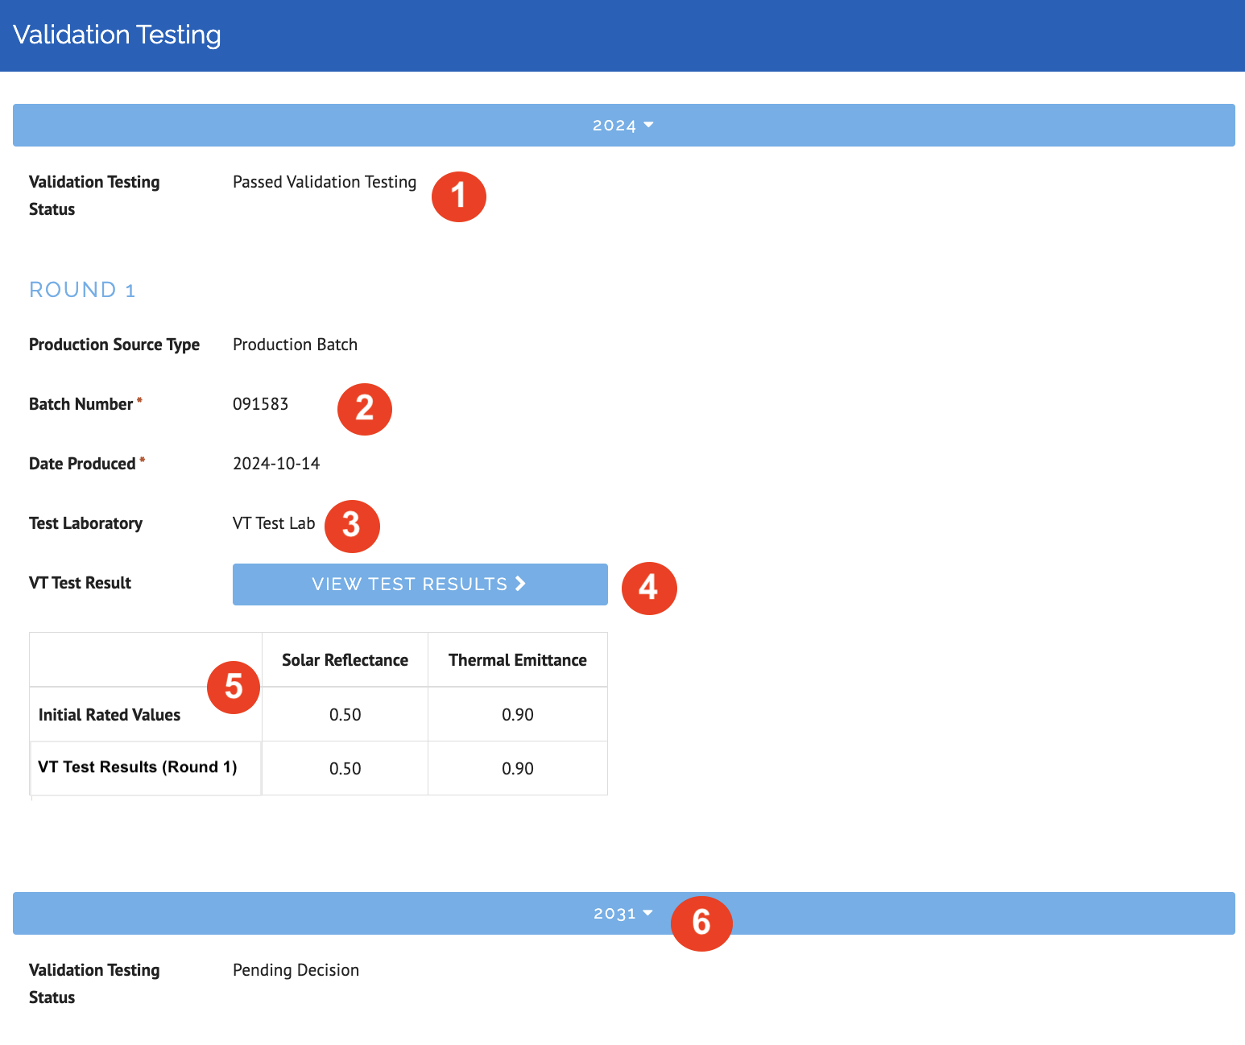Click the Passed Validation Testing status text
This screenshot has width=1245, height=1045.
(x=325, y=182)
